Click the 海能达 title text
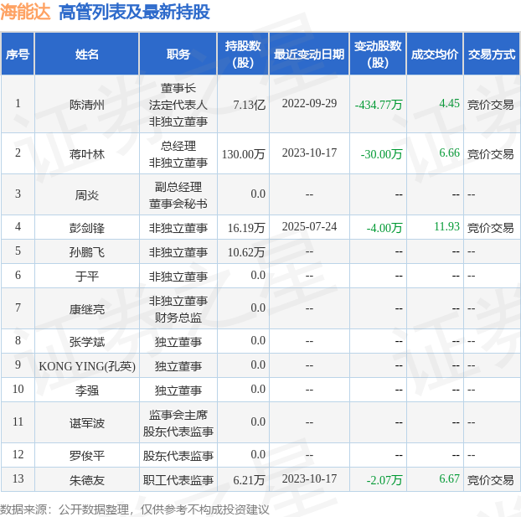 click(26, 12)
